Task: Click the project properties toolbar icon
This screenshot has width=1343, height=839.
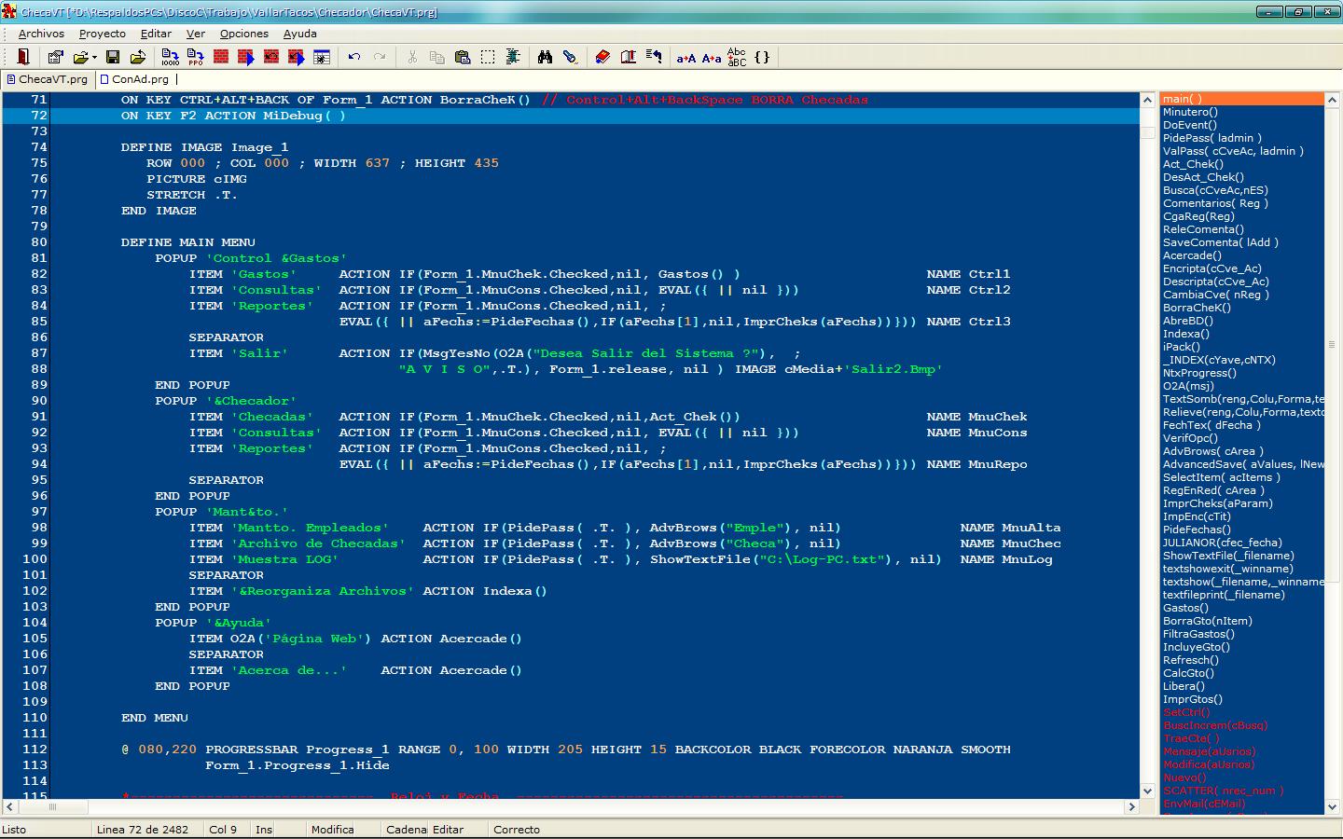Action: tap(55, 57)
